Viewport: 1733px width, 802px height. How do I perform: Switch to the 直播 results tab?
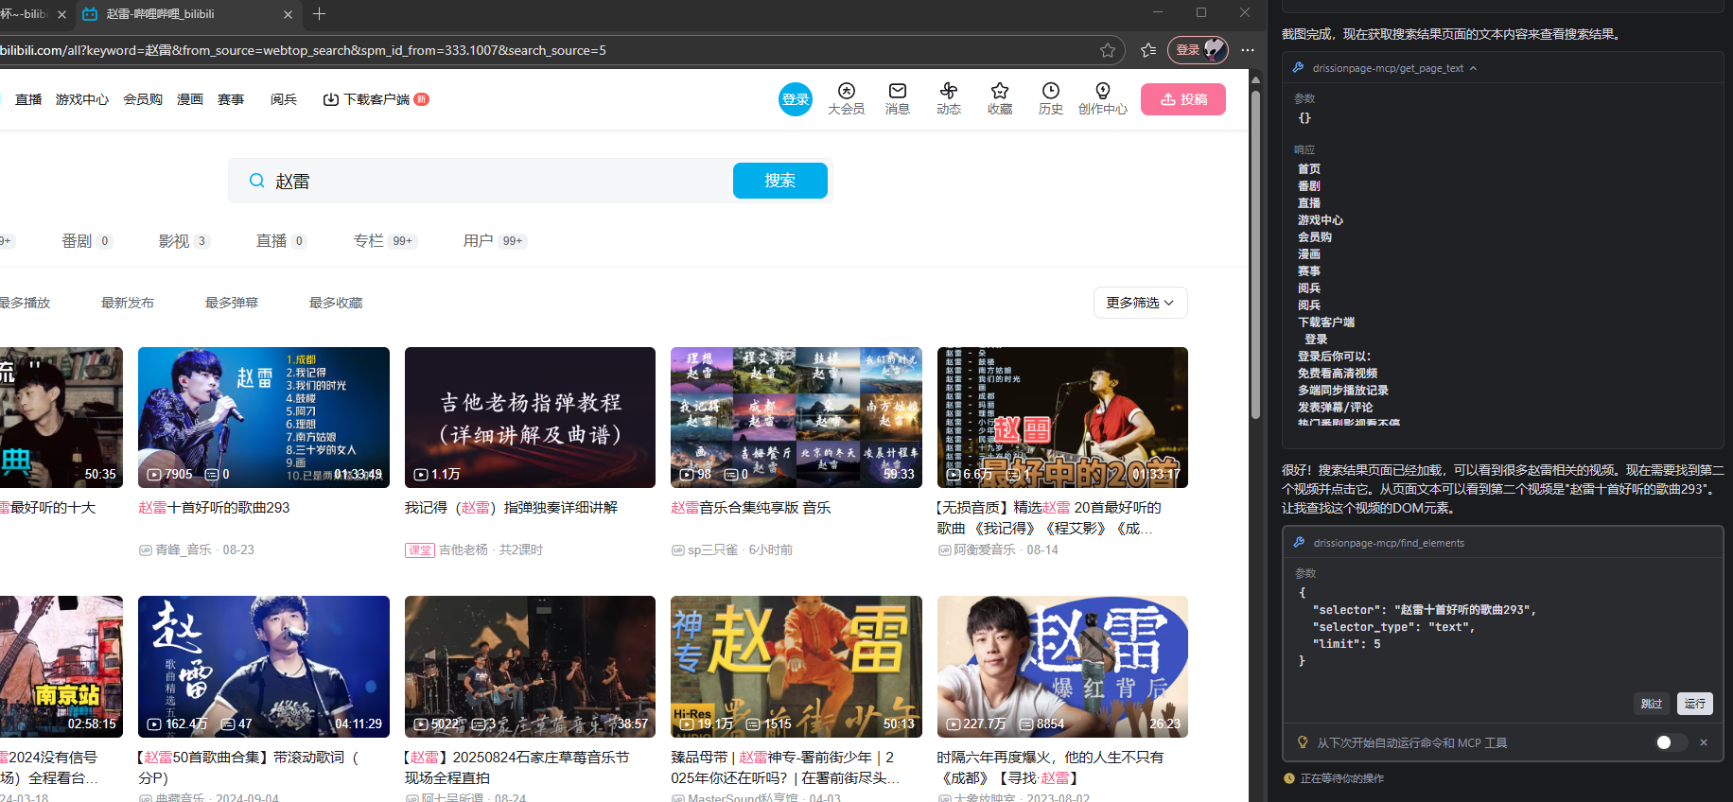pos(281,241)
